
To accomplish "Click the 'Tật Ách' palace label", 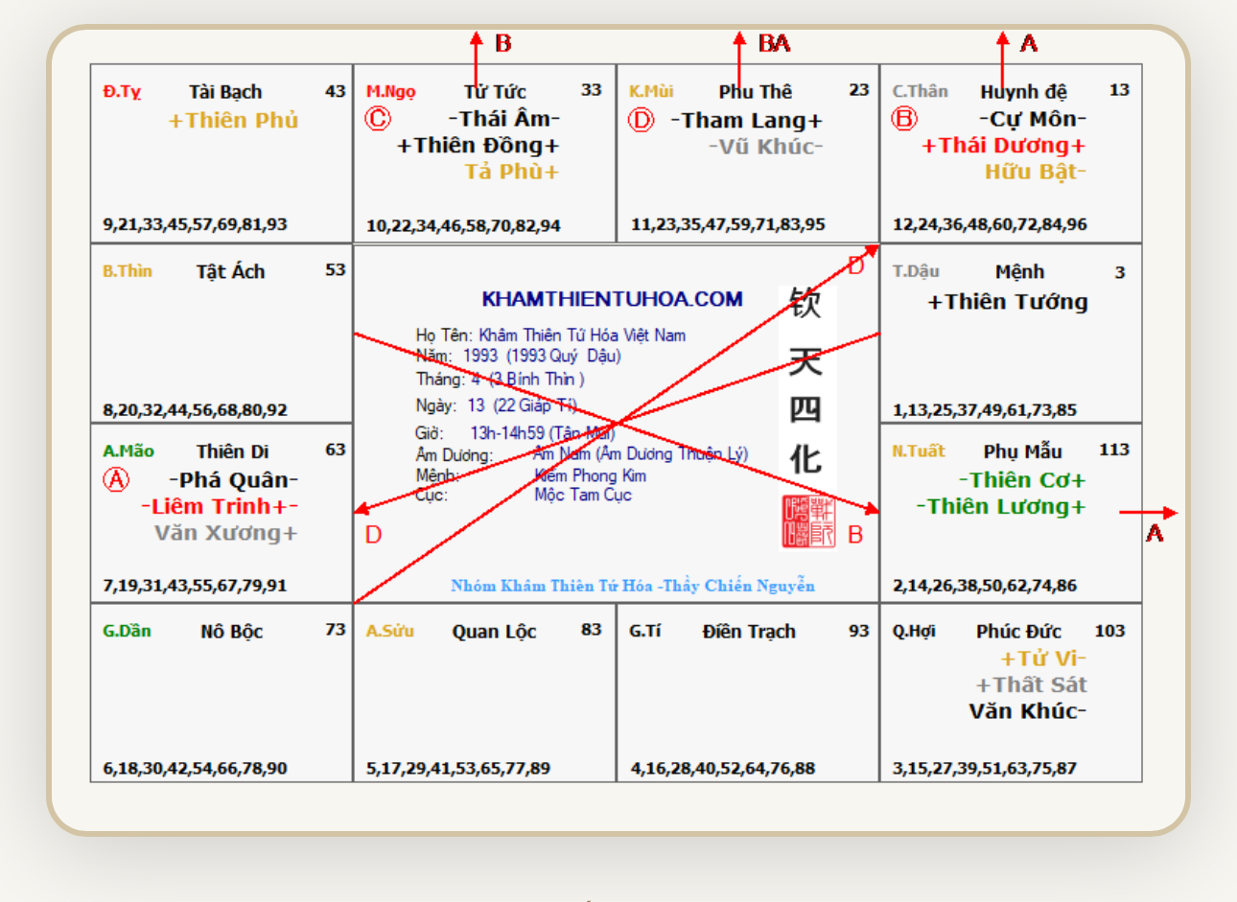I will coord(230,272).
